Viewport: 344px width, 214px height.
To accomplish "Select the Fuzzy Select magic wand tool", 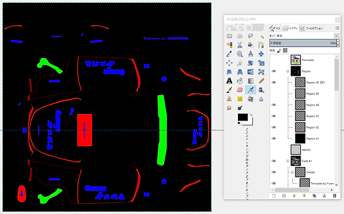I will point(261,36).
